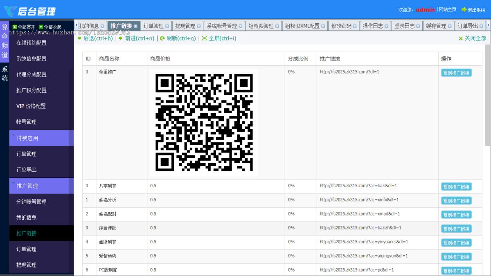Copy promo link for 八字测算
Screen dimensions: 491x276
click(x=456, y=187)
